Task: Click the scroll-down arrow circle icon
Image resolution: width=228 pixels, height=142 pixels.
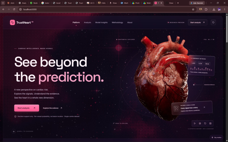Action: click(14, 131)
